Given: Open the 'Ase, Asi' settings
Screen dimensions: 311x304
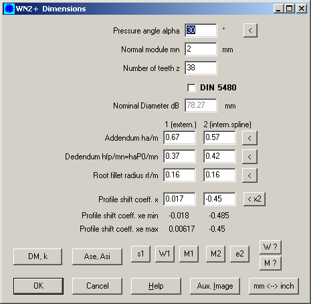Looking at the screenshot, I should click(97, 256).
